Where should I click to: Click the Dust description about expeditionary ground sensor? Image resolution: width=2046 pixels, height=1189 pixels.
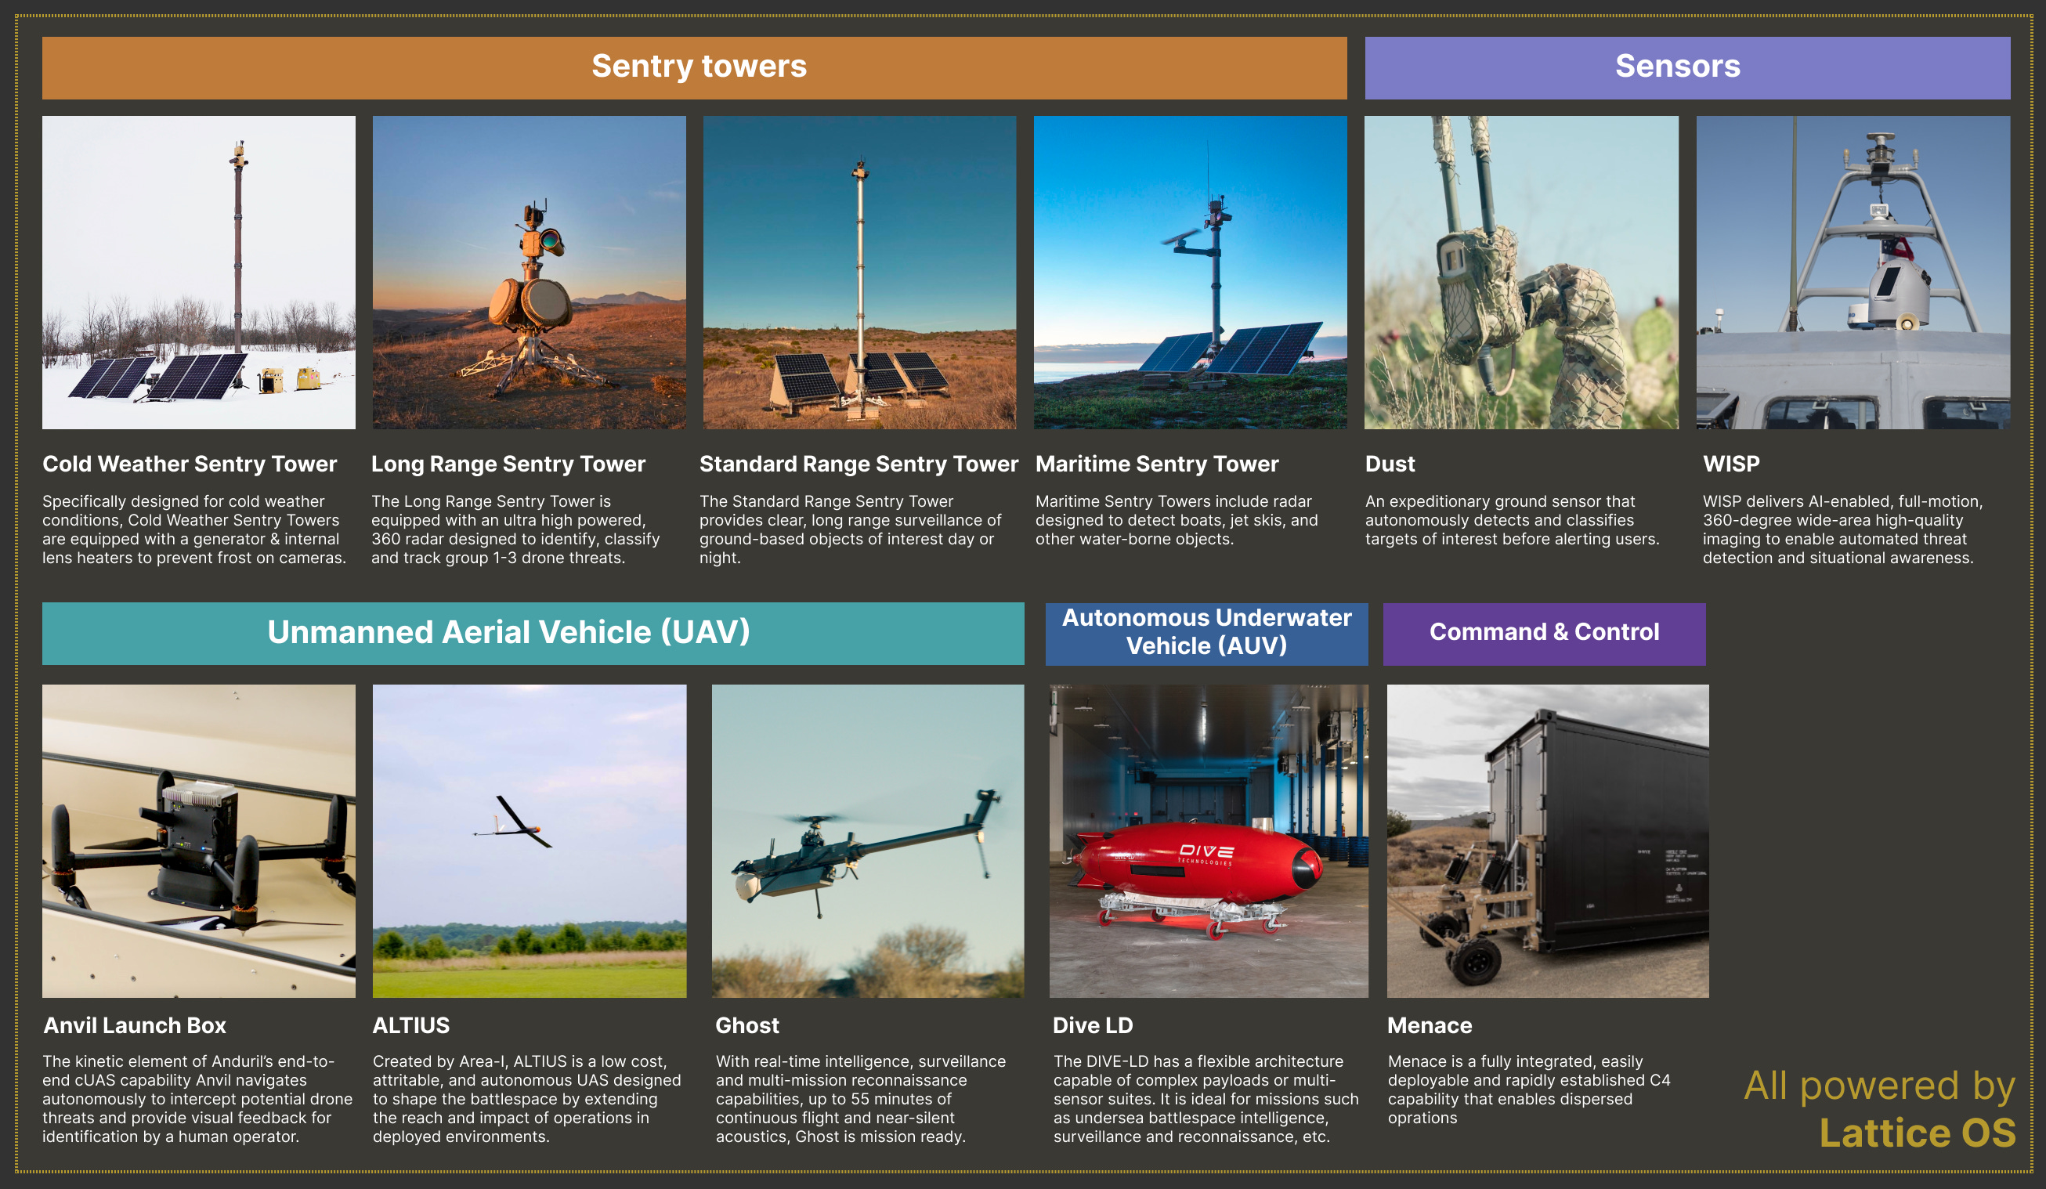tap(1512, 520)
